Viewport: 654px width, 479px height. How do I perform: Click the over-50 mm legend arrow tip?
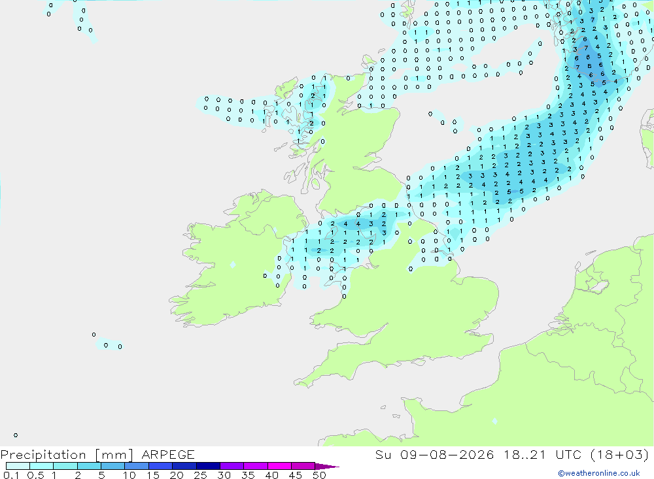coord(327,466)
